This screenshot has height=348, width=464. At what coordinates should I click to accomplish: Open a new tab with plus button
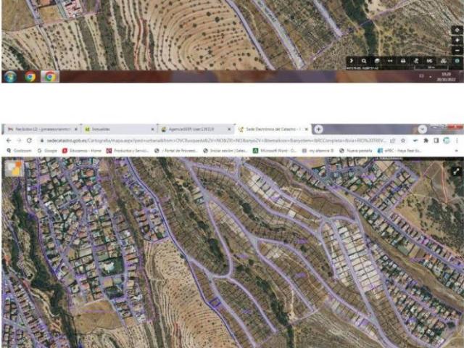point(318,129)
